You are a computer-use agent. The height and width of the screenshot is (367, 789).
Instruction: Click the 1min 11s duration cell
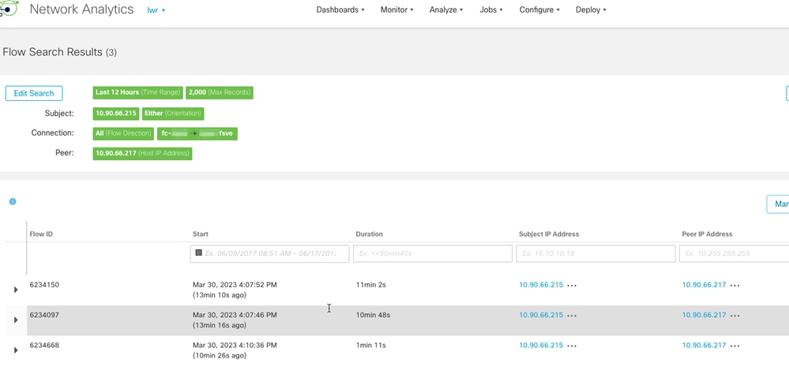pyautogui.click(x=371, y=346)
